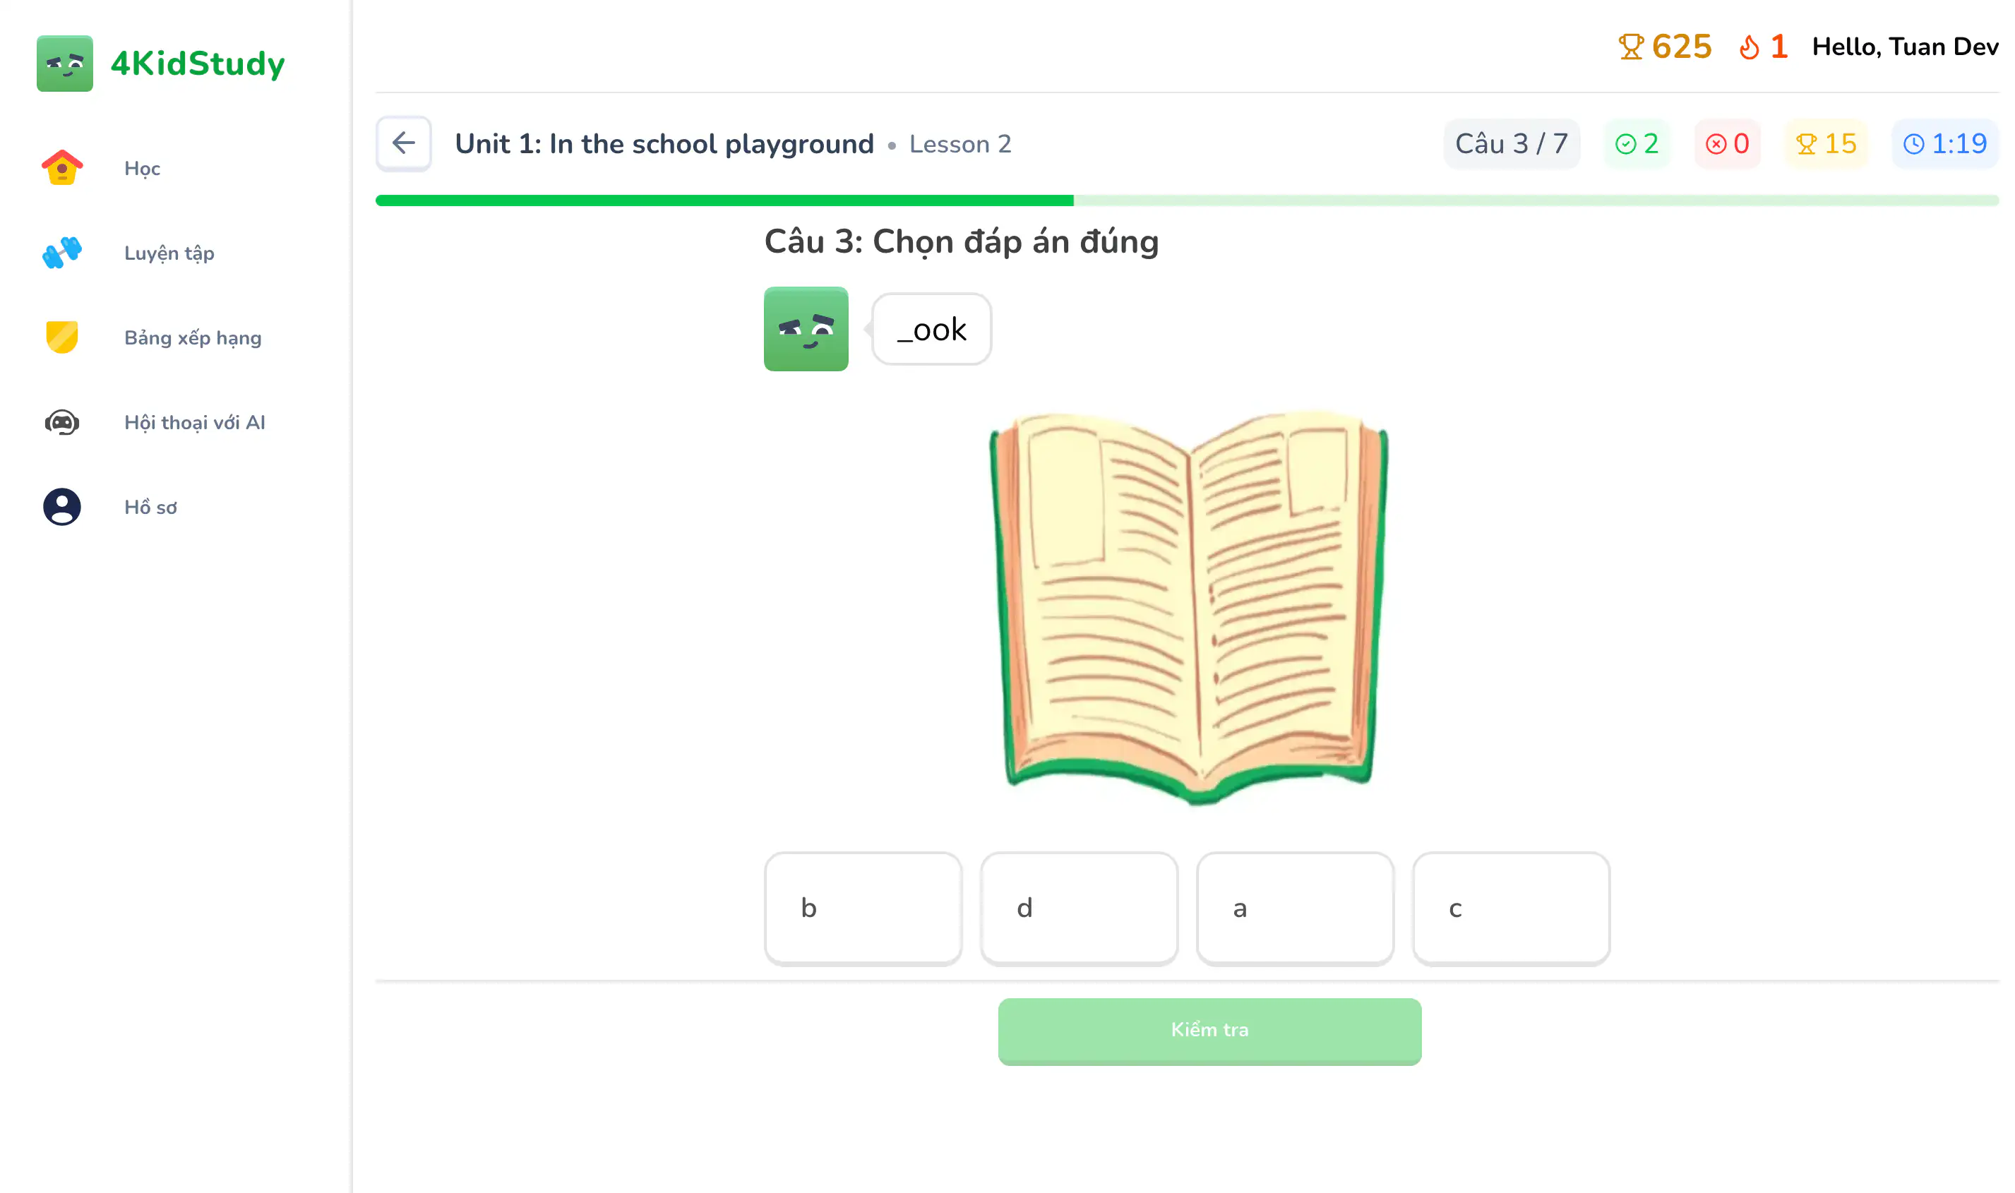Viewport: 2015px width, 1193px height.
Task: Select answer option b
Action: click(x=863, y=908)
